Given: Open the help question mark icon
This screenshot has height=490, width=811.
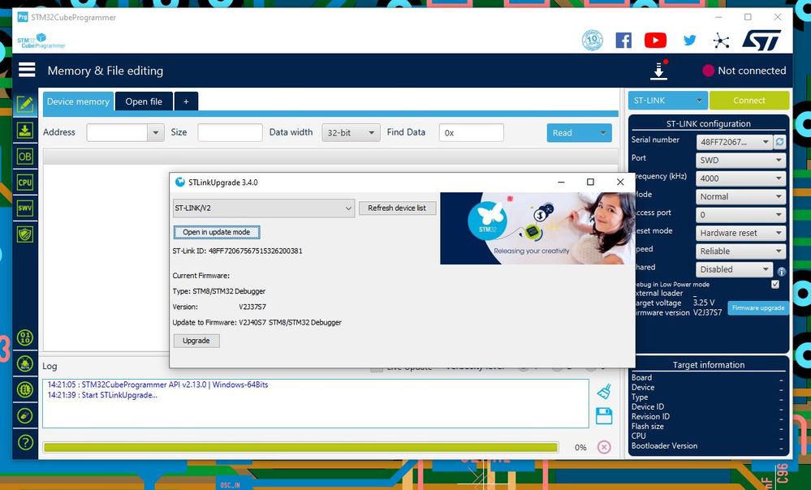Looking at the screenshot, I should point(25,442).
